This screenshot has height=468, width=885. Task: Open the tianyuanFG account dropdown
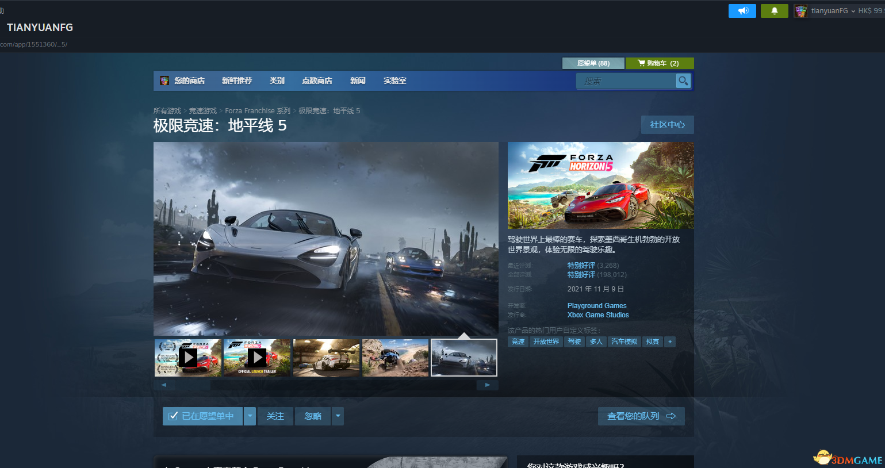(x=833, y=11)
